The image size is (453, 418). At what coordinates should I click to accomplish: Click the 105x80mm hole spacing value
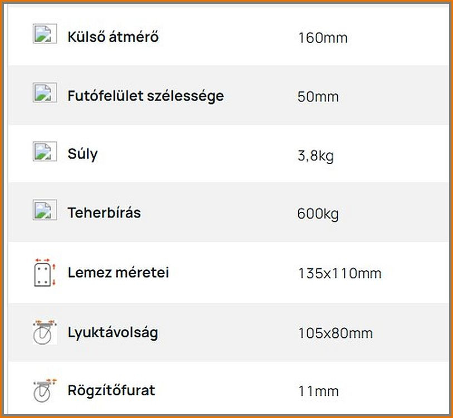click(336, 333)
